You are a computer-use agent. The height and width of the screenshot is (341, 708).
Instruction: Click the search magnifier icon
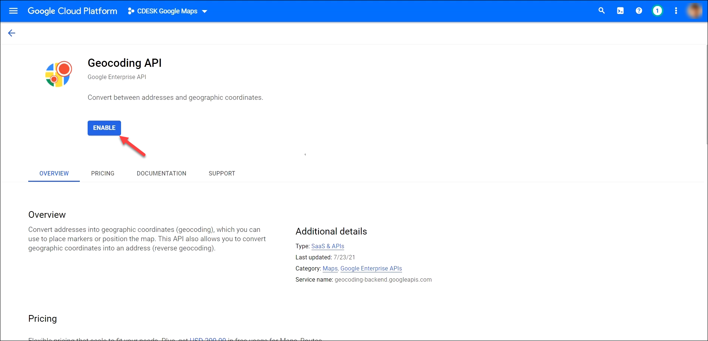point(601,11)
